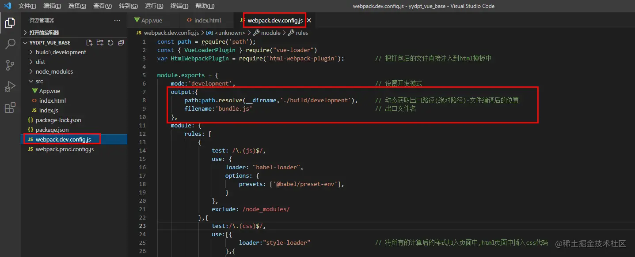The width and height of the screenshot is (635, 257).
Task: Open the 终端(T) menu
Action: [x=179, y=6]
